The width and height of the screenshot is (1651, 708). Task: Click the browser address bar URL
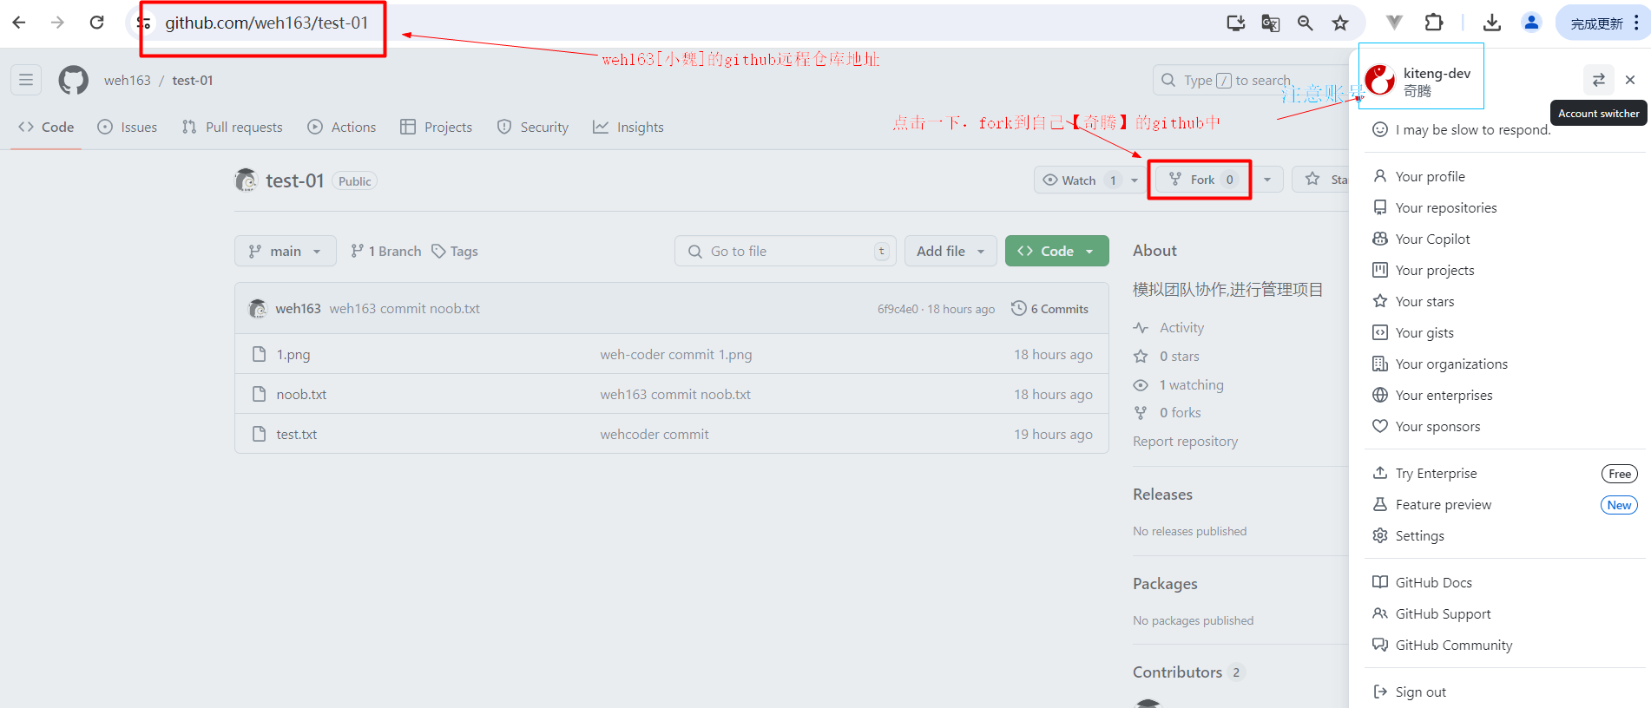[x=266, y=23]
